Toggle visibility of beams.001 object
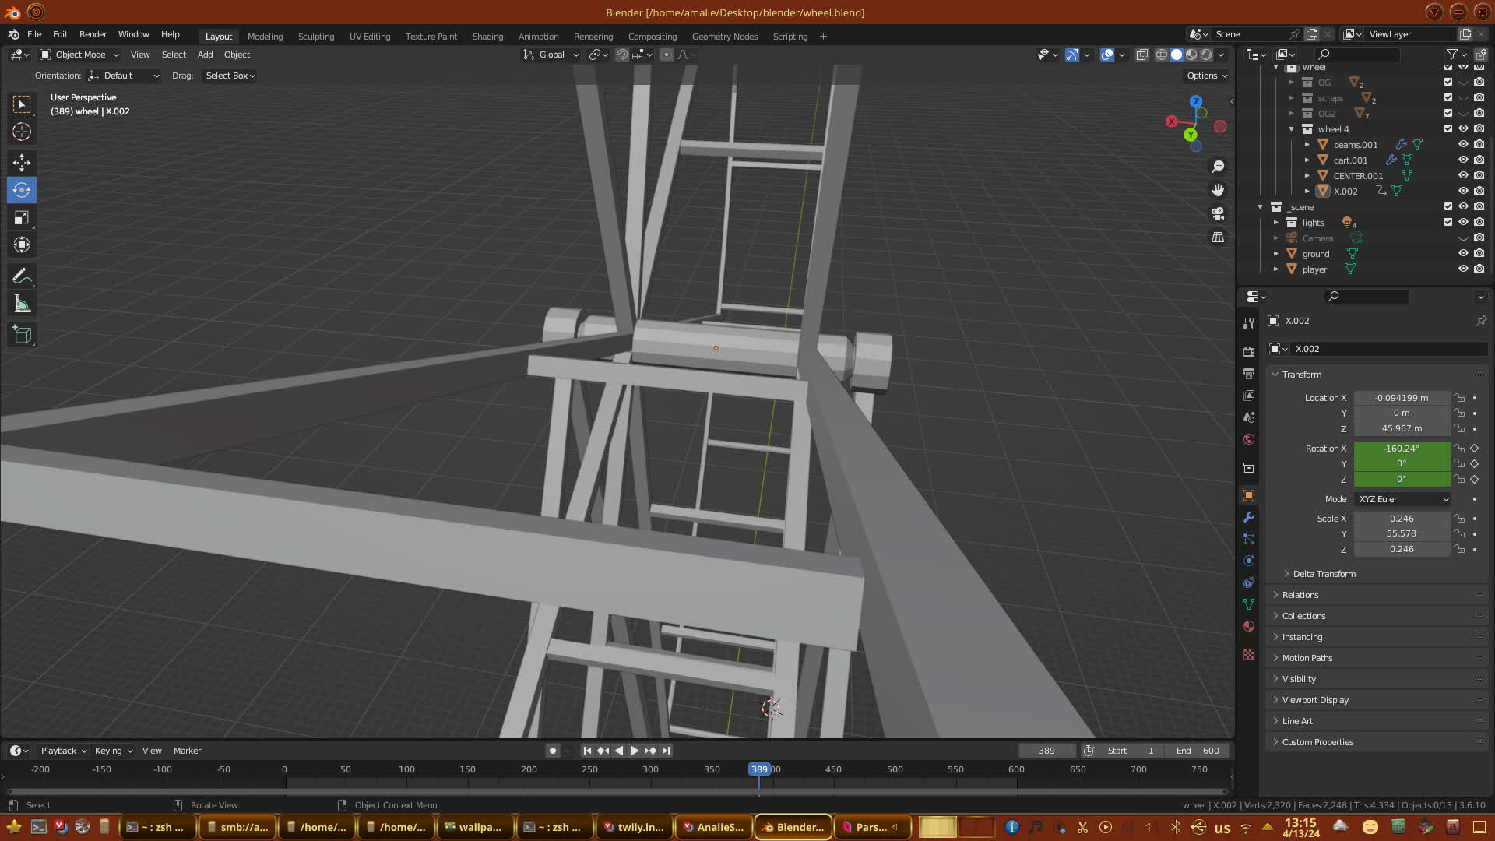The width and height of the screenshot is (1495, 841). pyautogui.click(x=1463, y=144)
